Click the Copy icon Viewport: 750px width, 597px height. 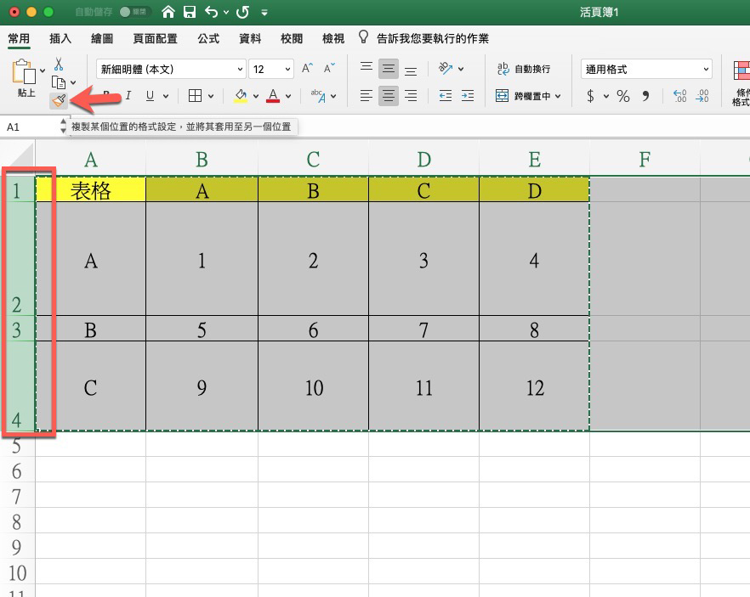60,82
